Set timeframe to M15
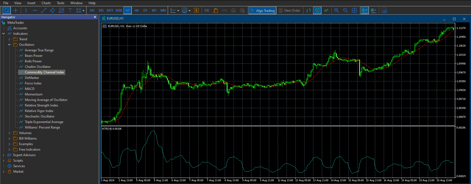The width and height of the screenshot is (471, 184). coord(110,10)
